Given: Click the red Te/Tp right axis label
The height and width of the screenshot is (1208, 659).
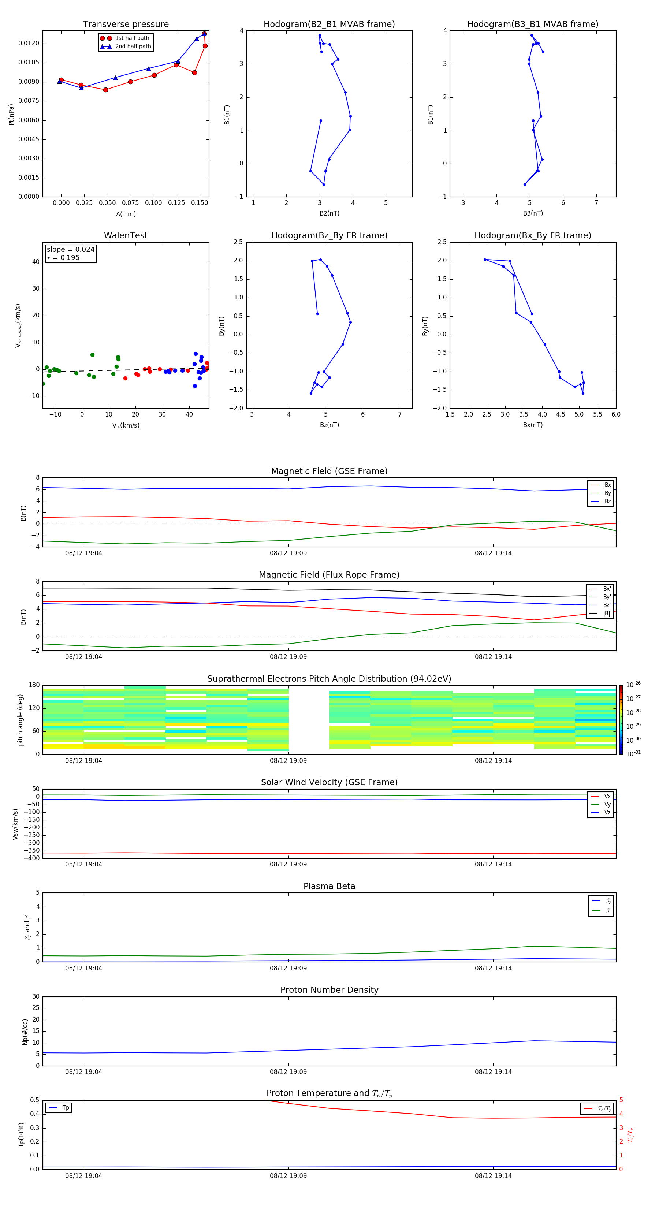Looking at the screenshot, I should point(630,1135).
